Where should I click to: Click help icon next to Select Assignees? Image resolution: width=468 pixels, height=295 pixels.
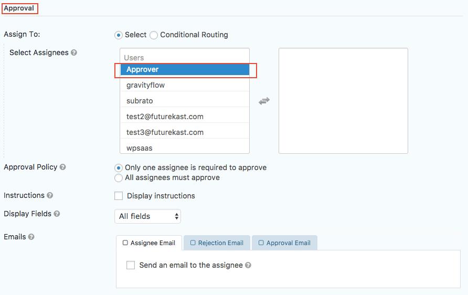[74, 53]
